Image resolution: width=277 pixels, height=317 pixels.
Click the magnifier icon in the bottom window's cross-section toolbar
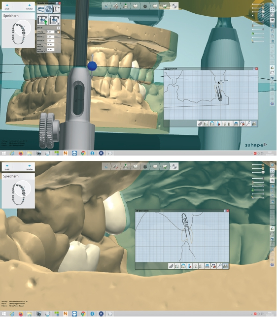(x=219, y=266)
